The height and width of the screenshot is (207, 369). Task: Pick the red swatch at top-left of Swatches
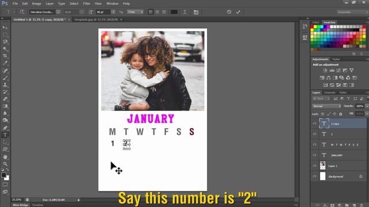pyautogui.click(x=312, y=27)
